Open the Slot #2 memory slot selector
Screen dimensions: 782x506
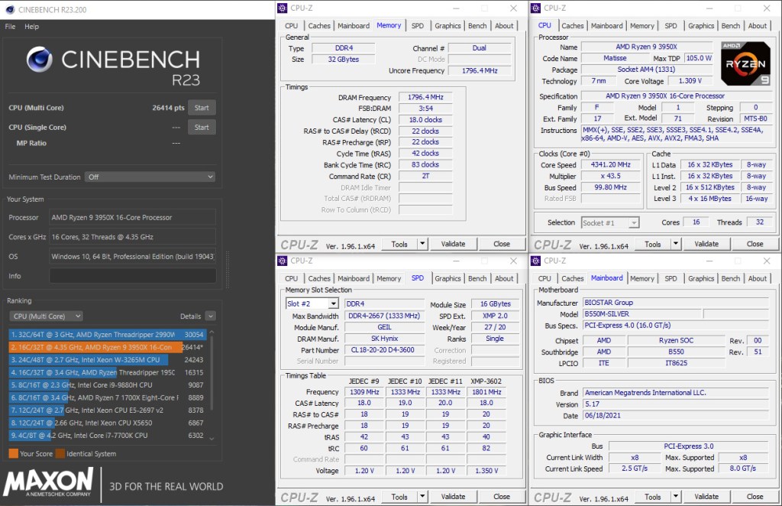[312, 303]
